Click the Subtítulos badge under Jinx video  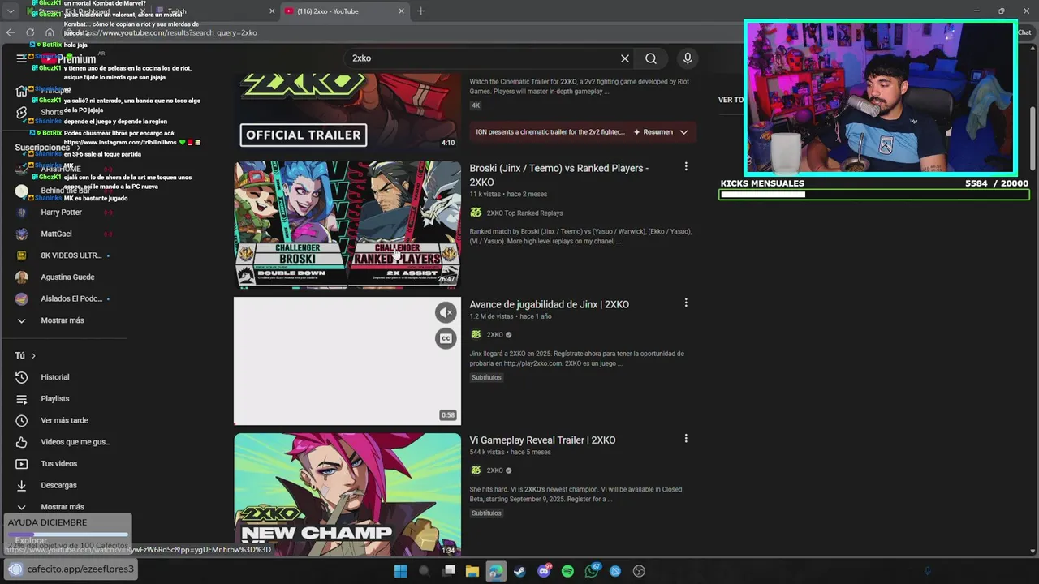point(486,377)
